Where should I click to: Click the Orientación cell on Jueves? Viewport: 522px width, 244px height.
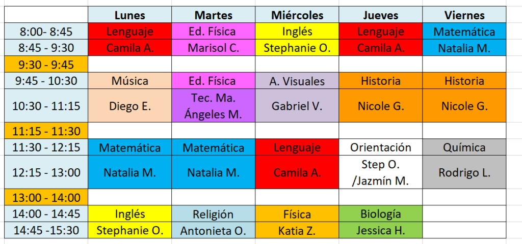tap(381, 147)
